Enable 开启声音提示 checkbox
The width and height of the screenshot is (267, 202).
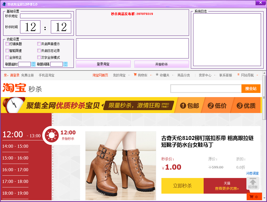39,44
